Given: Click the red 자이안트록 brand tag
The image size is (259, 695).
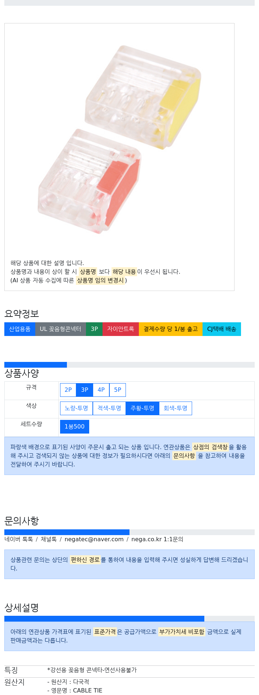Looking at the screenshot, I should click(x=121, y=329).
